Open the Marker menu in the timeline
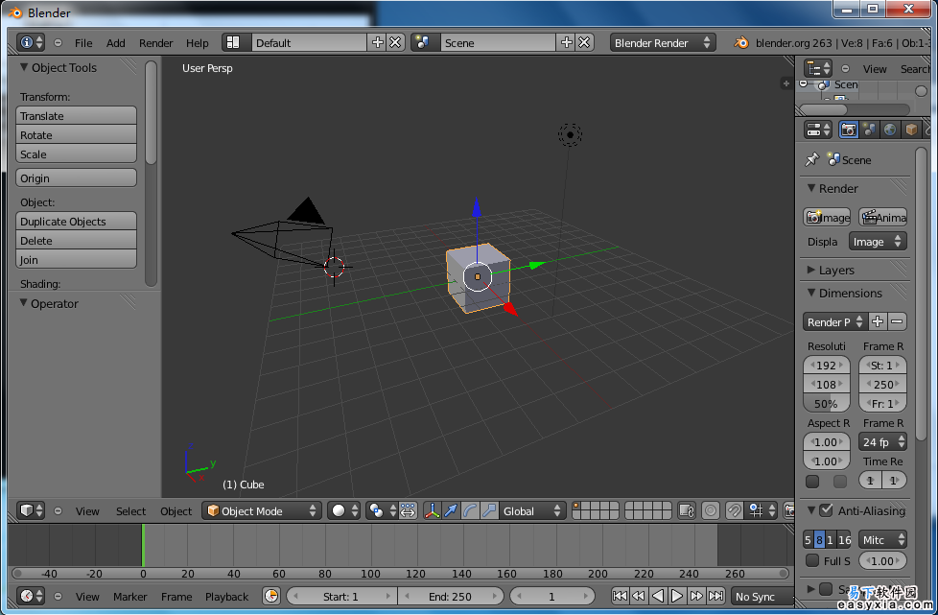This screenshot has height=615, width=938. point(130,597)
